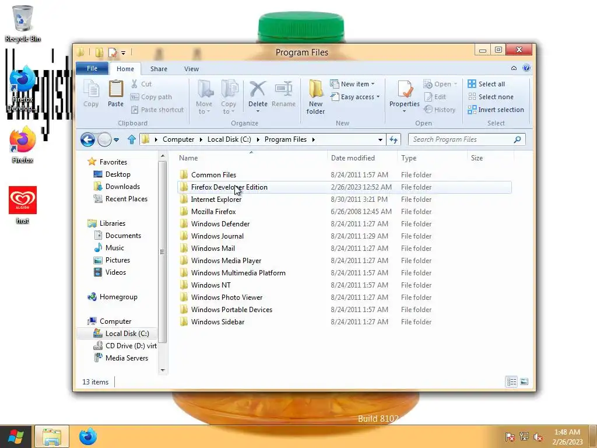
Task: Select Cut in the Clipboard group
Action: pos(141,84)
